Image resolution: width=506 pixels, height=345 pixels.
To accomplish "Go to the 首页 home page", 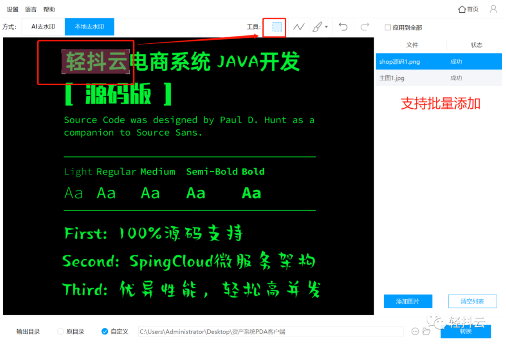I will click(468, 9).
